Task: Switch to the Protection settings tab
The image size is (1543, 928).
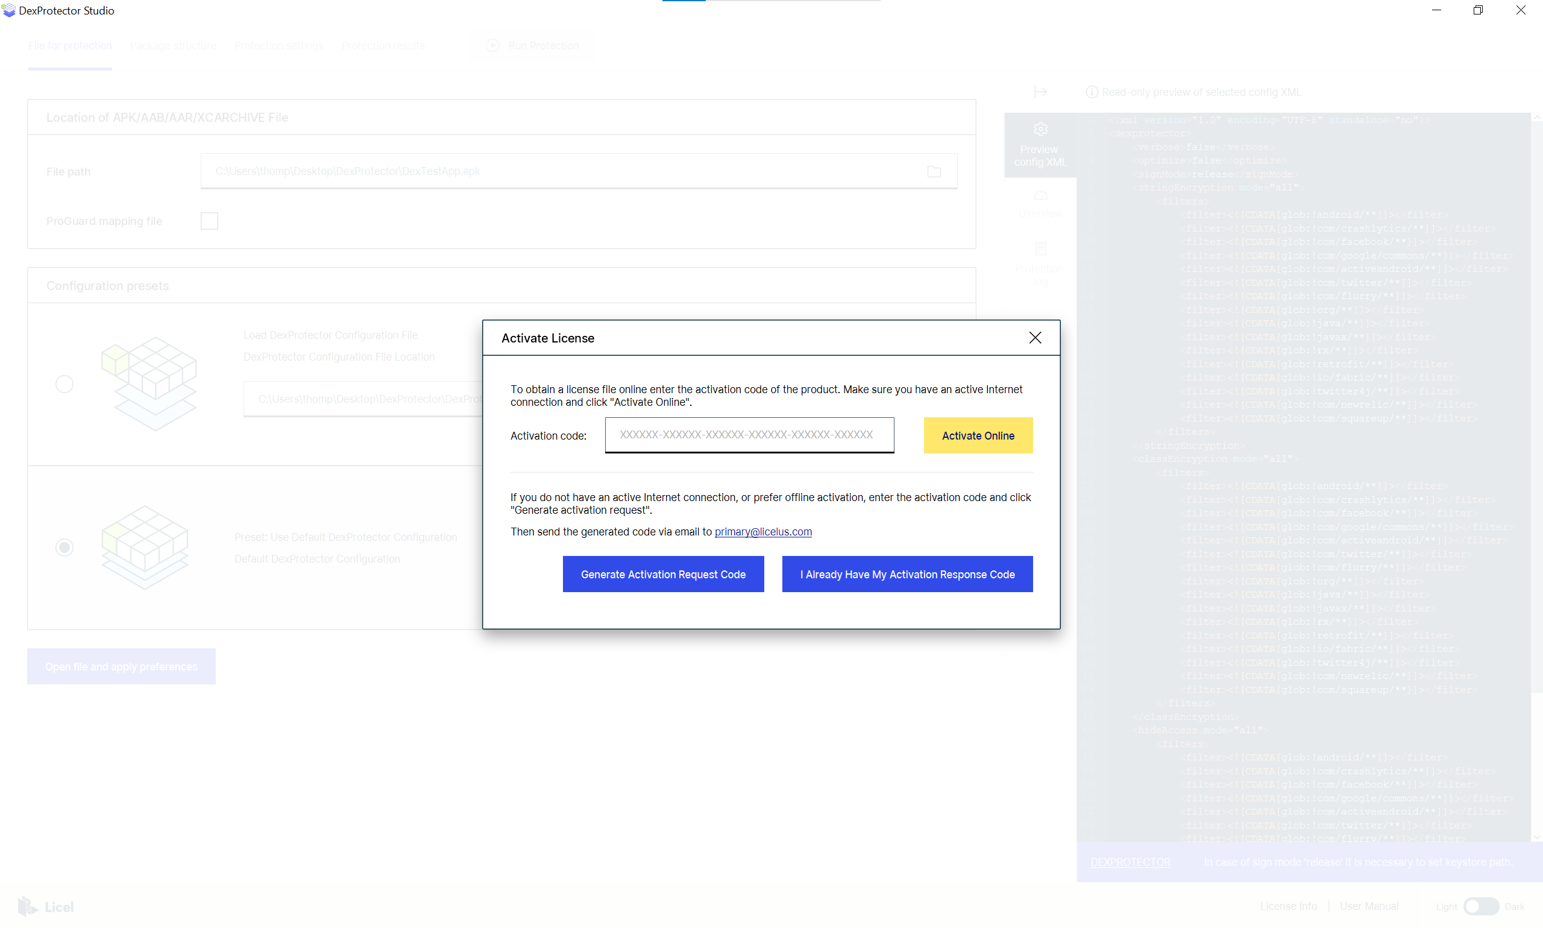Action: pyautogui.click(x=278, y=46)
